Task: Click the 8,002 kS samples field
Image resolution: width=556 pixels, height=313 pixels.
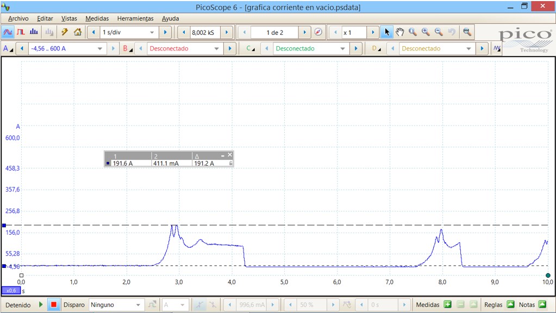Action: [x=205, y=32]
